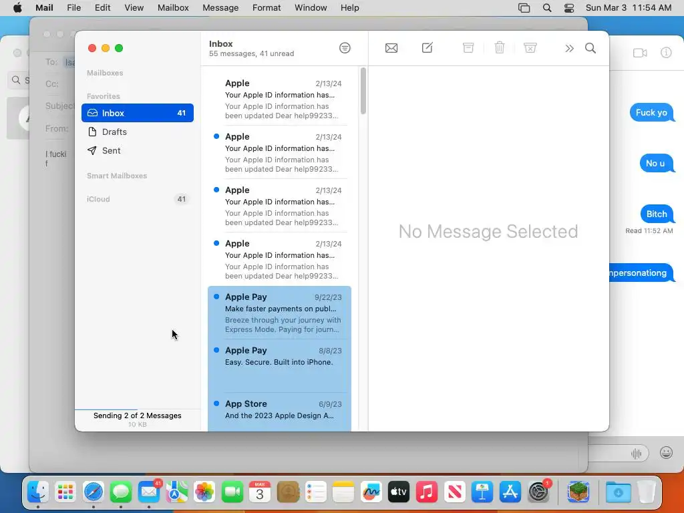
Task: Expand the Smart Mailboxes section
Action: 117,176
